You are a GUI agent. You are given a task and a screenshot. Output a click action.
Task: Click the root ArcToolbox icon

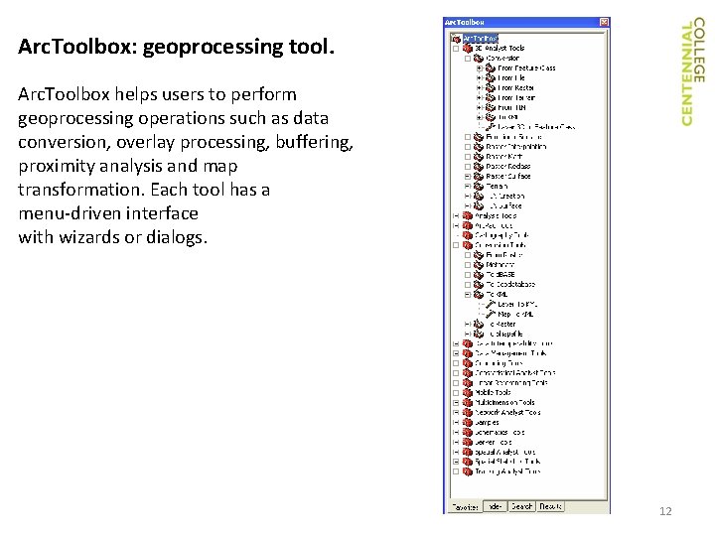(457, 39)
